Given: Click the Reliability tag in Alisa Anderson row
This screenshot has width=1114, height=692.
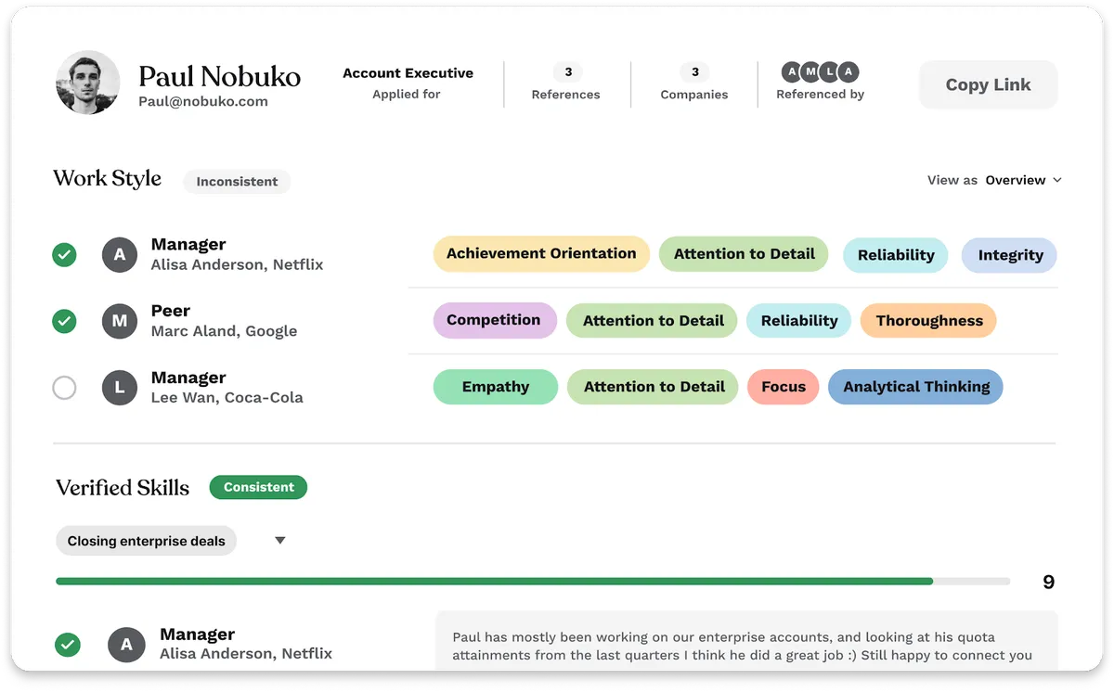Looking at the screenshot, I should (x=896, y=255).
